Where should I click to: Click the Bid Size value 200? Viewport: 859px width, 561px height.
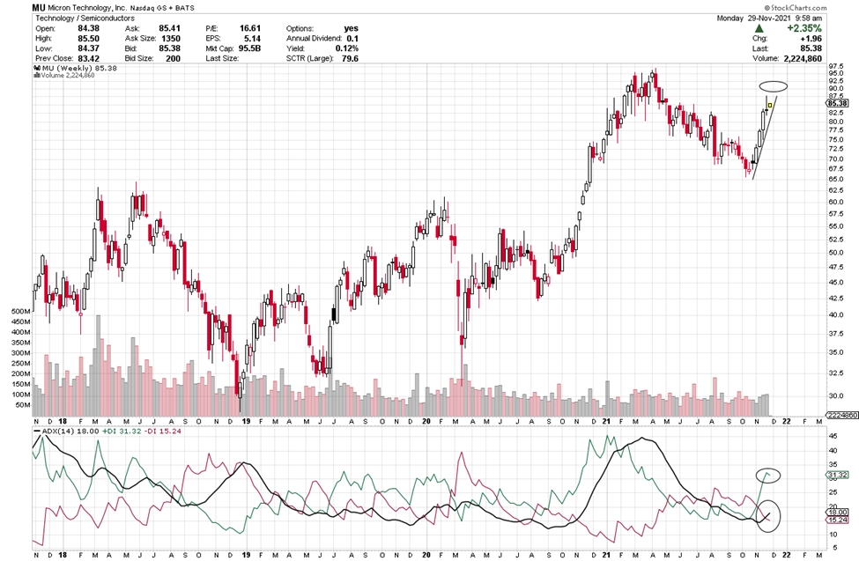(x=173, y=58)
